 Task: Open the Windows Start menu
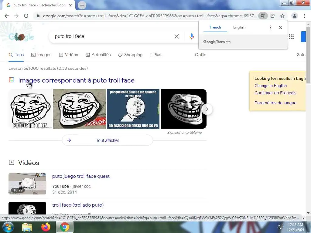tap(8, 227)
